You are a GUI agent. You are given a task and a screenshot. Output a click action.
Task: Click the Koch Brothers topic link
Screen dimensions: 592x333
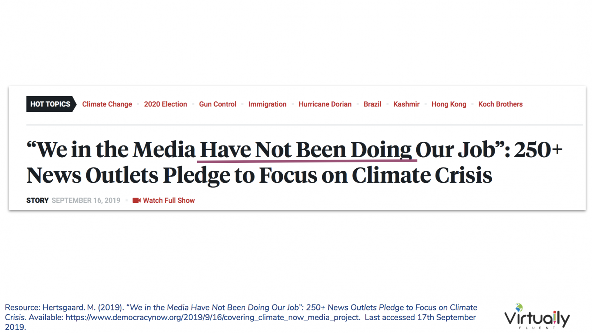point(500,104)
